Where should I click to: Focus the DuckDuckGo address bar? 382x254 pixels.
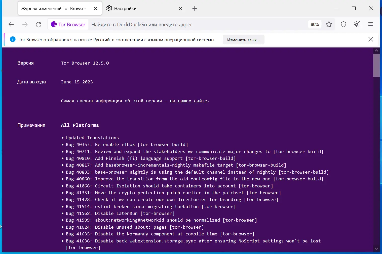click(x=196, y=24)
